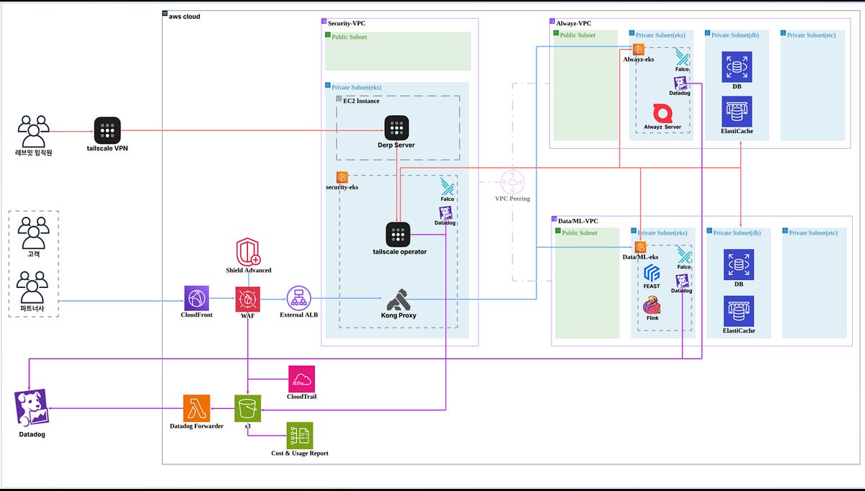Select the 파트너사 users icon

[33, 287]
